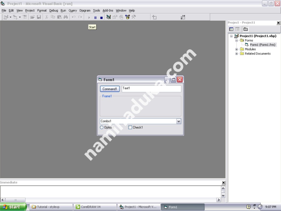This screenshot has height=211, width=281.
Task: Open the Toolbox hammer-wrench icon
Action: (x=134, y=17)
